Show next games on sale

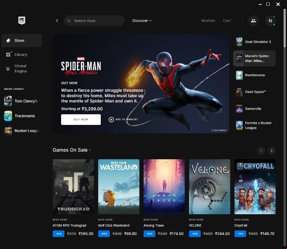272,151
